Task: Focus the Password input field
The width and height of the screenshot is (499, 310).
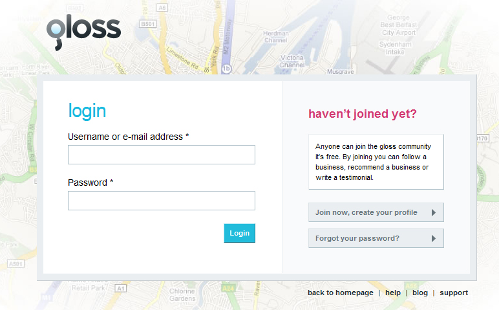Action: click(162, 201)
